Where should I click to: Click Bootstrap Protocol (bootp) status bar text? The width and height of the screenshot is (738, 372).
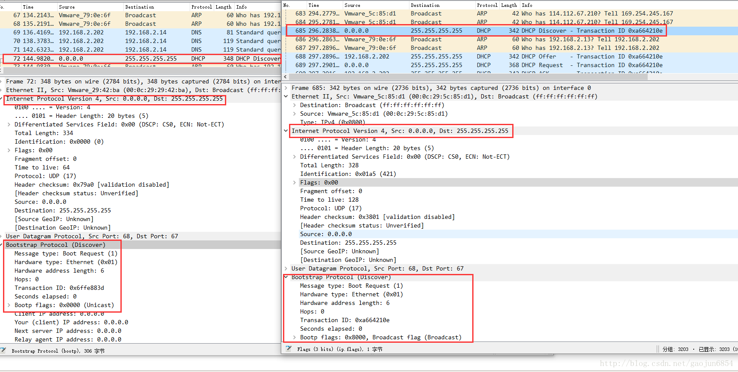point(58,351)
